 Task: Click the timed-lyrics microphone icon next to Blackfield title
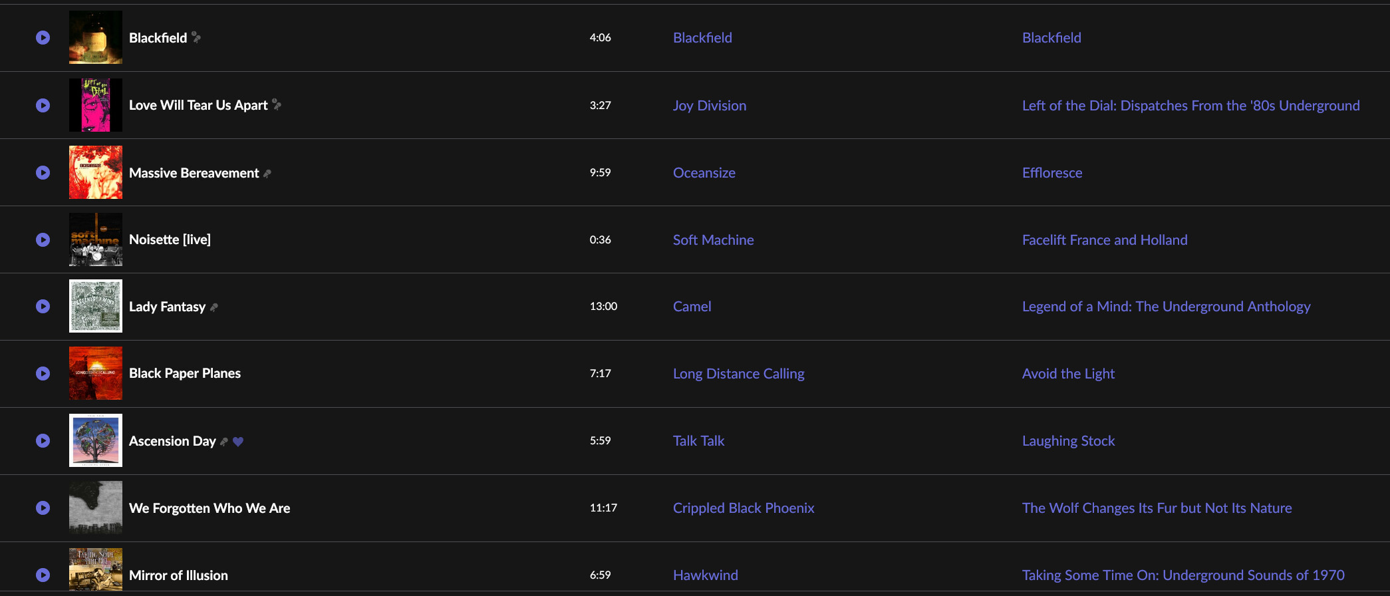coord(196,37)
